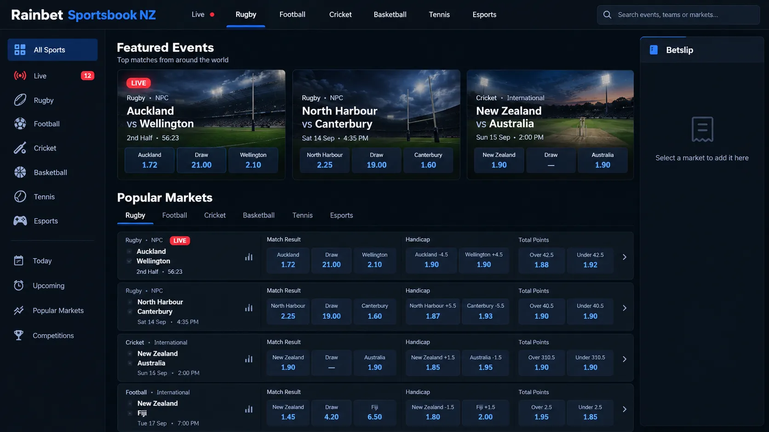Open All Sports grid icon
The width and height of the screenshot is (769, 432).
(20, 50)
